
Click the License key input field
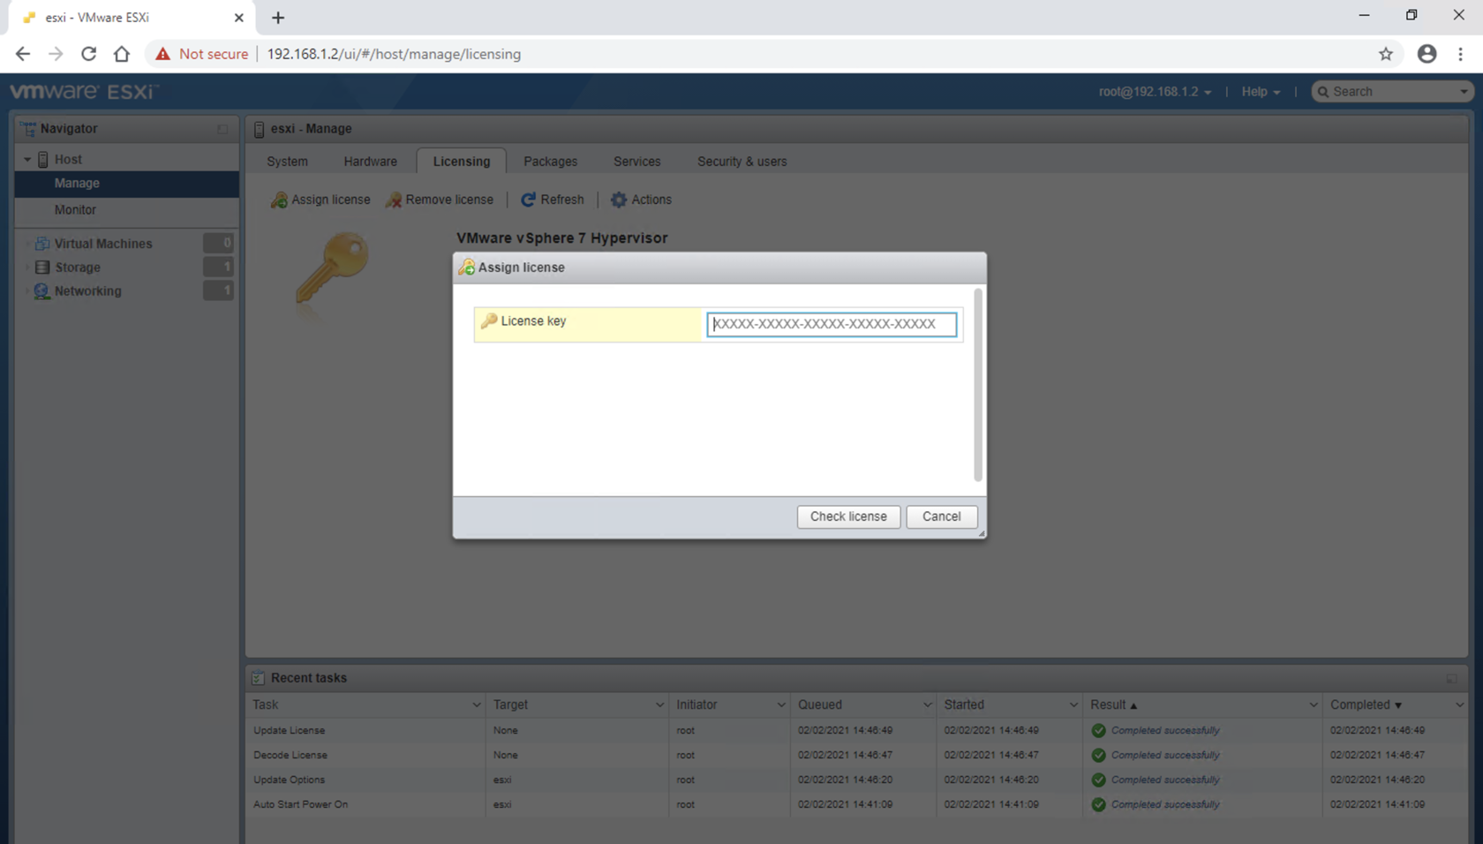pos(832,324)
